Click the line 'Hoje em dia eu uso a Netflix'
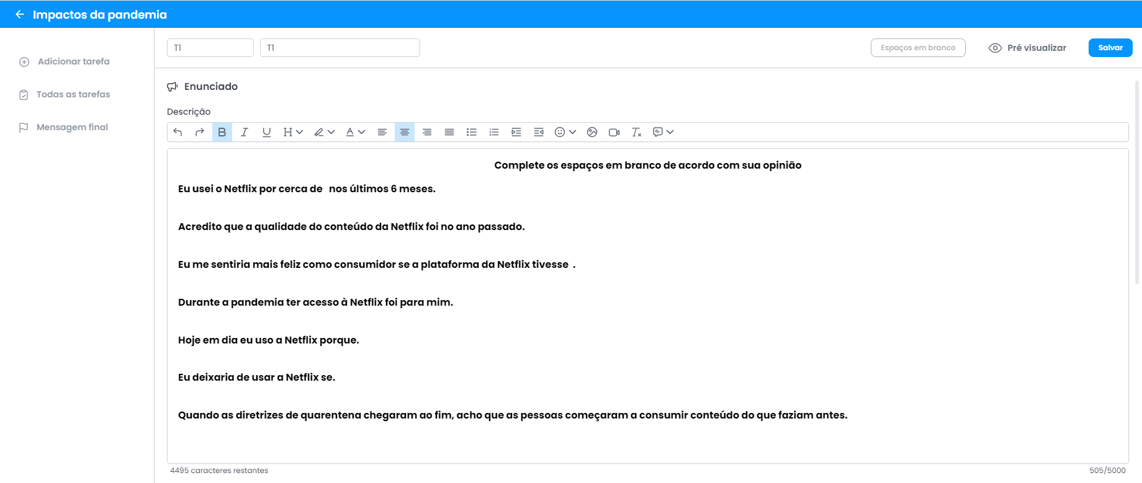1142x483 pixels. (x=268, y=340)
